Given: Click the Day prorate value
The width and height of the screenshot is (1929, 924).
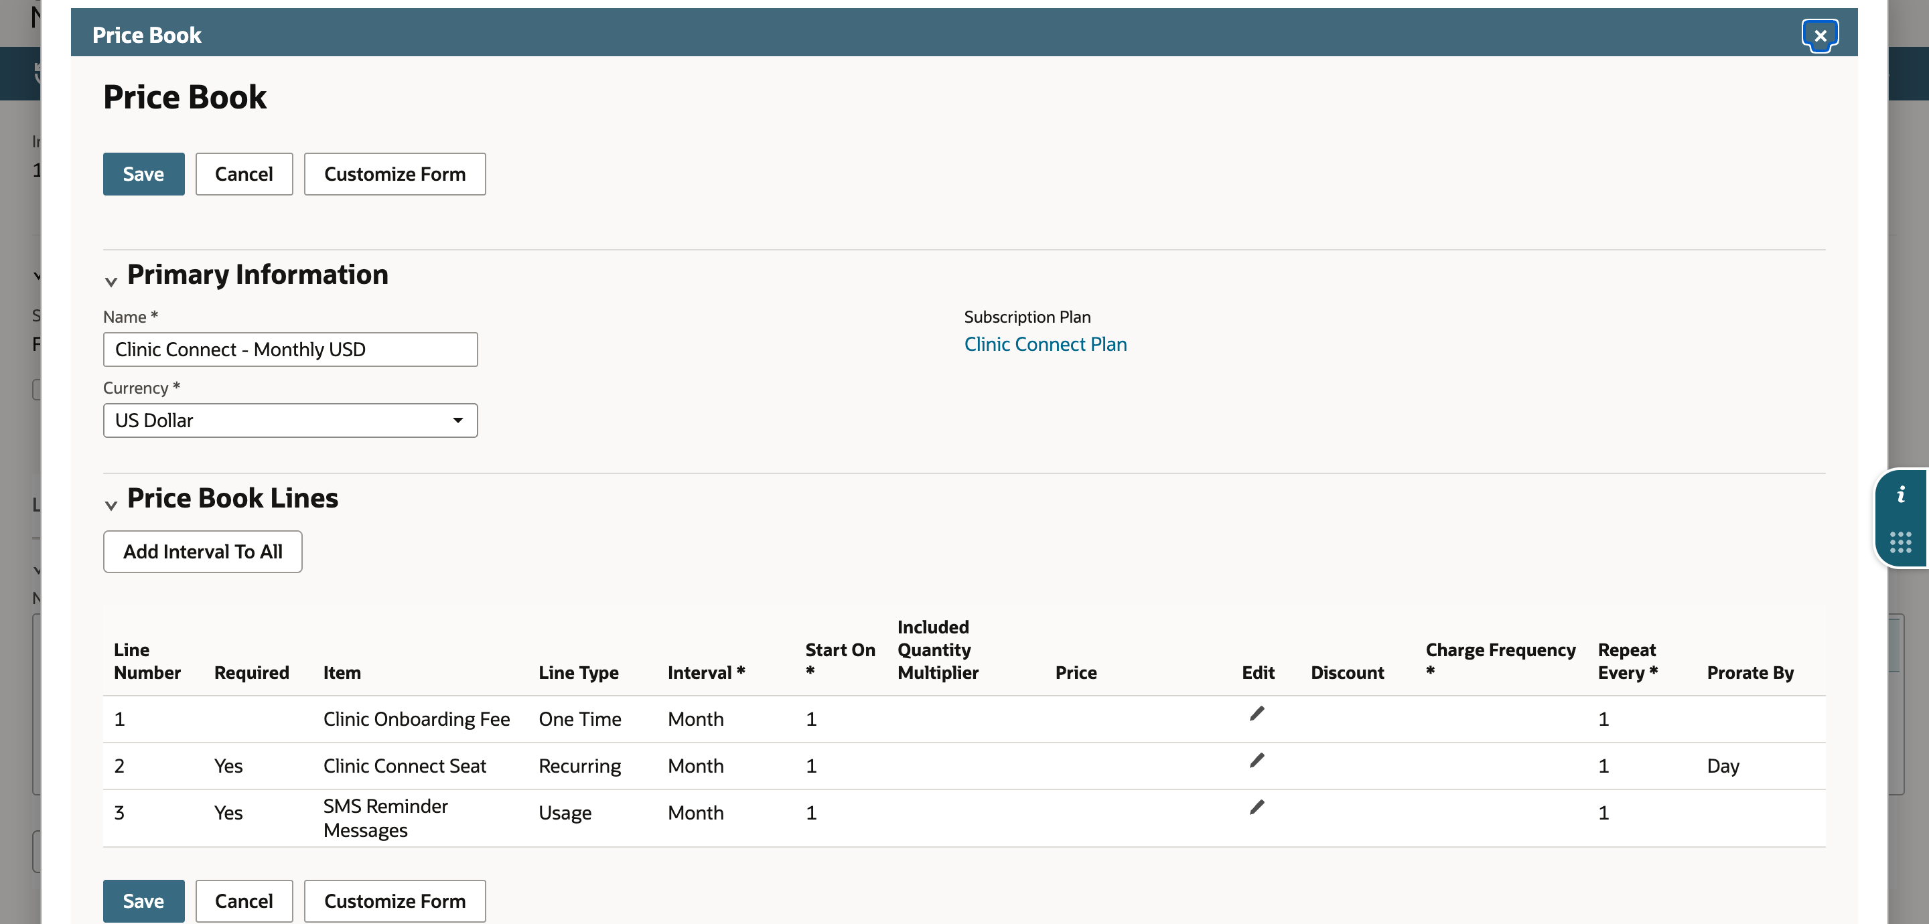Looking at the screenshot, I should (1723, 766).
